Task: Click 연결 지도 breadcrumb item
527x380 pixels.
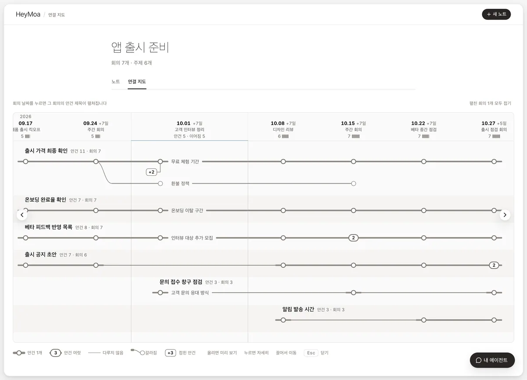Action: [x=57, y=15]
